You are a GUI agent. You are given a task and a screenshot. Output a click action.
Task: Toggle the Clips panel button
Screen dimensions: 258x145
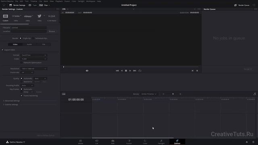point(44,5)
